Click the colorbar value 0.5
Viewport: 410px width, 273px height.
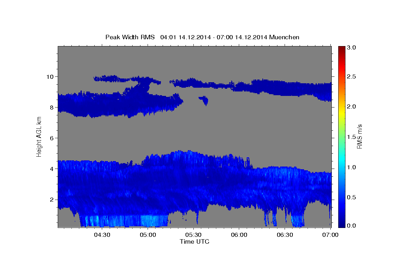pyautogui.click(x=352, y=197)
